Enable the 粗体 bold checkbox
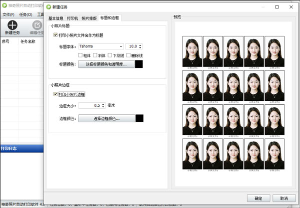The image size is (300, 208). pos(80,55)
